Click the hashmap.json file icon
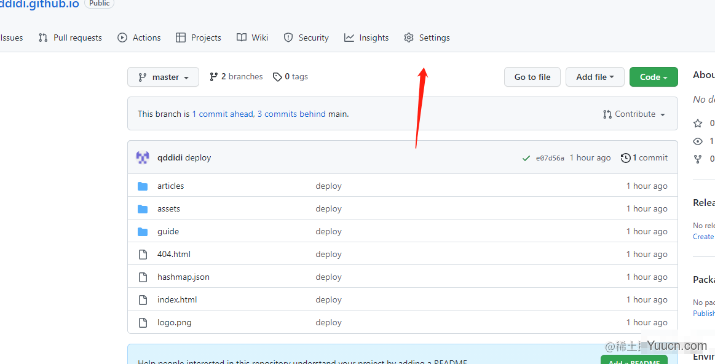715x364 pixels. (x=143, y=277)
